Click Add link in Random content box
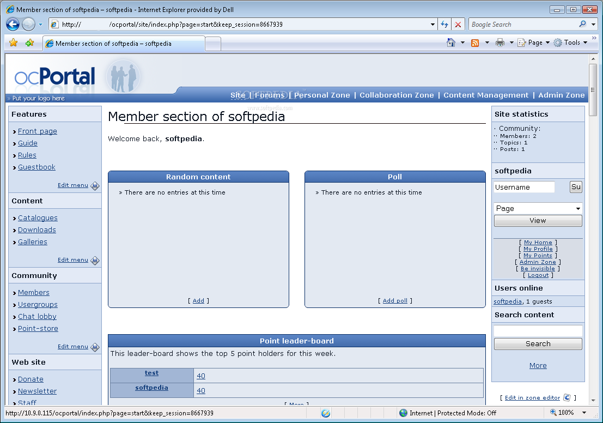This screenshot has width=603, height=423. (x=198, y=300)
